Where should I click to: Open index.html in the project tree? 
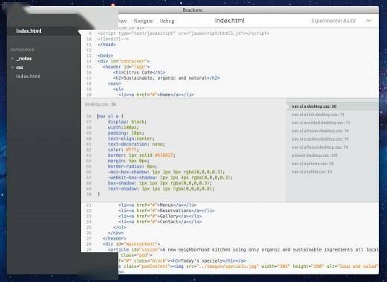click(x=28, y=76)
